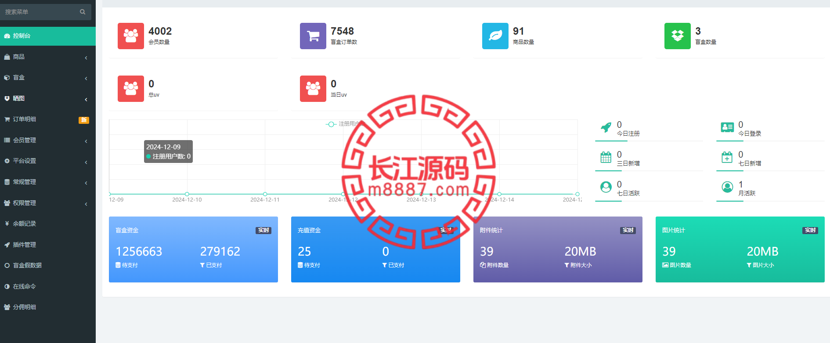Screen dimensions: 830x343
Task: Open the 余额记录 menu item
Action: click(48, 224)
